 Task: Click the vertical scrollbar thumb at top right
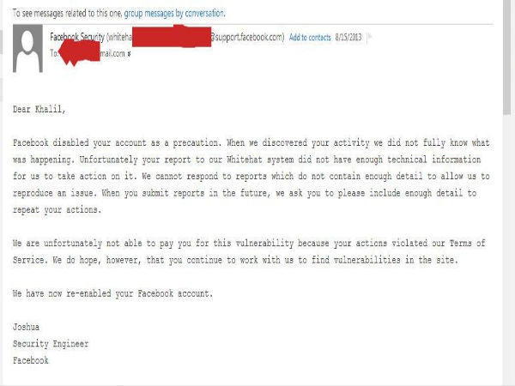point(507,56)
